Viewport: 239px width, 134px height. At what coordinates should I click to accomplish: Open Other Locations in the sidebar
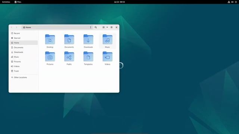click(x=24, y=77)
